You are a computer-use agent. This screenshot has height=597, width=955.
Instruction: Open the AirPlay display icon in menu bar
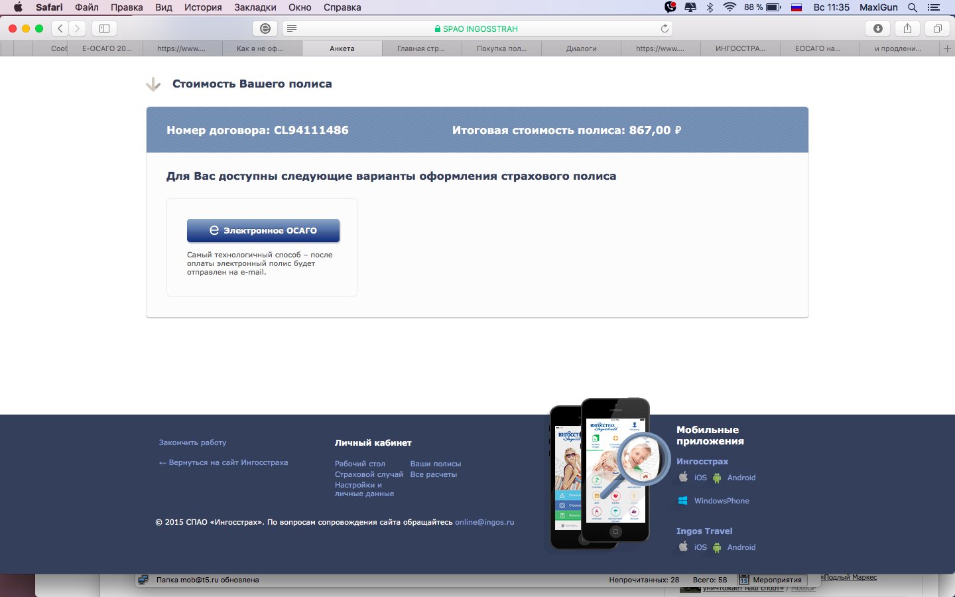tap(690, 7)
